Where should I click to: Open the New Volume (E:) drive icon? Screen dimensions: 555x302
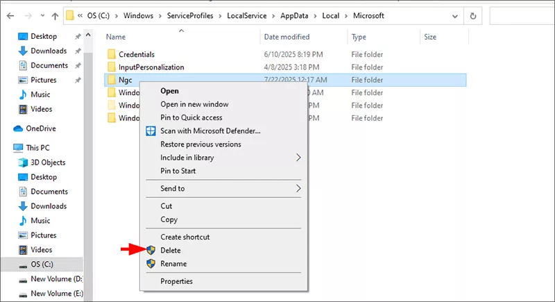click(x=23, y=294)
